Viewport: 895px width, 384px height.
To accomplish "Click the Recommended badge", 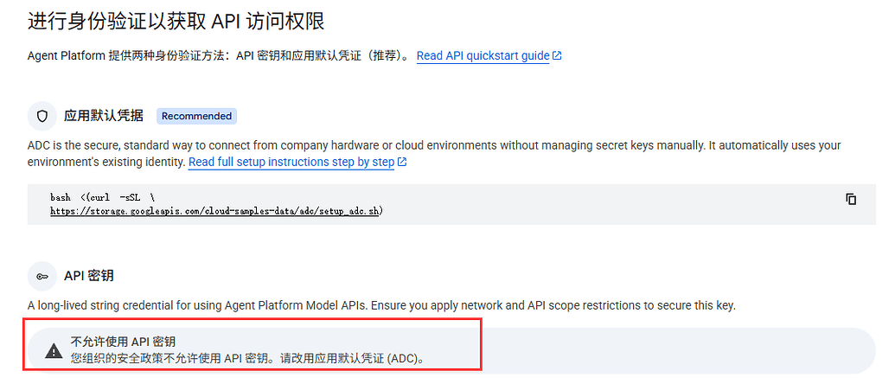I will [x=196, y=117].
